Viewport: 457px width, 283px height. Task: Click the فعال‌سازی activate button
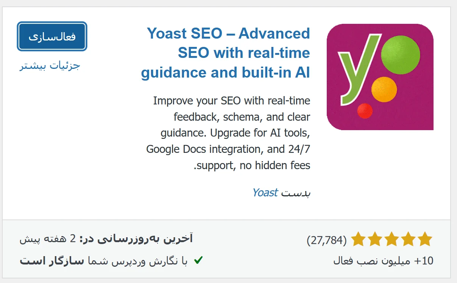tap(52, 36)
